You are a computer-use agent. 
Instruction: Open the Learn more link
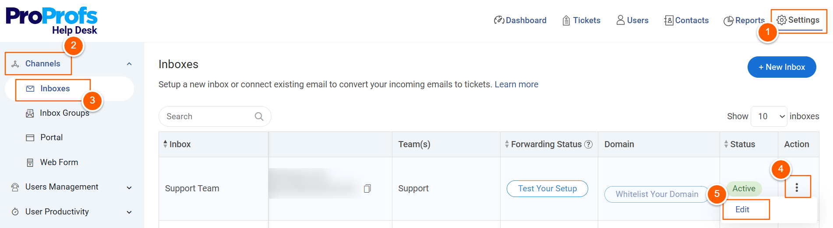[x=516, y=84]
